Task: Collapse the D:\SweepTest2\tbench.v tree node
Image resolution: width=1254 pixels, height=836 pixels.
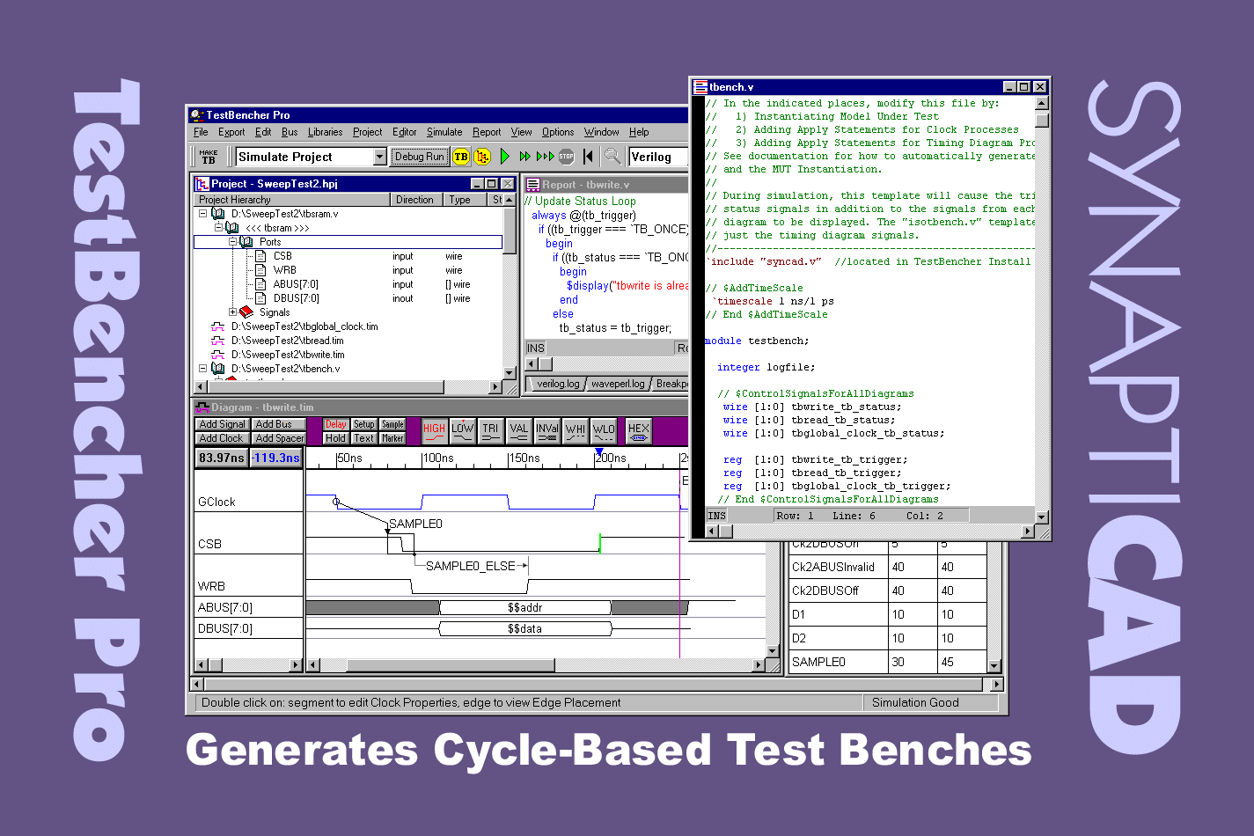Action: (x=202, y=369)
